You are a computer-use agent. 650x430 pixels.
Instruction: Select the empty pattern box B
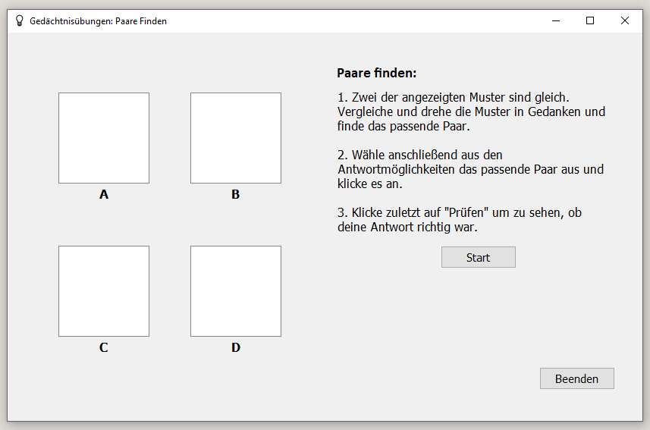tap(236, 138)
